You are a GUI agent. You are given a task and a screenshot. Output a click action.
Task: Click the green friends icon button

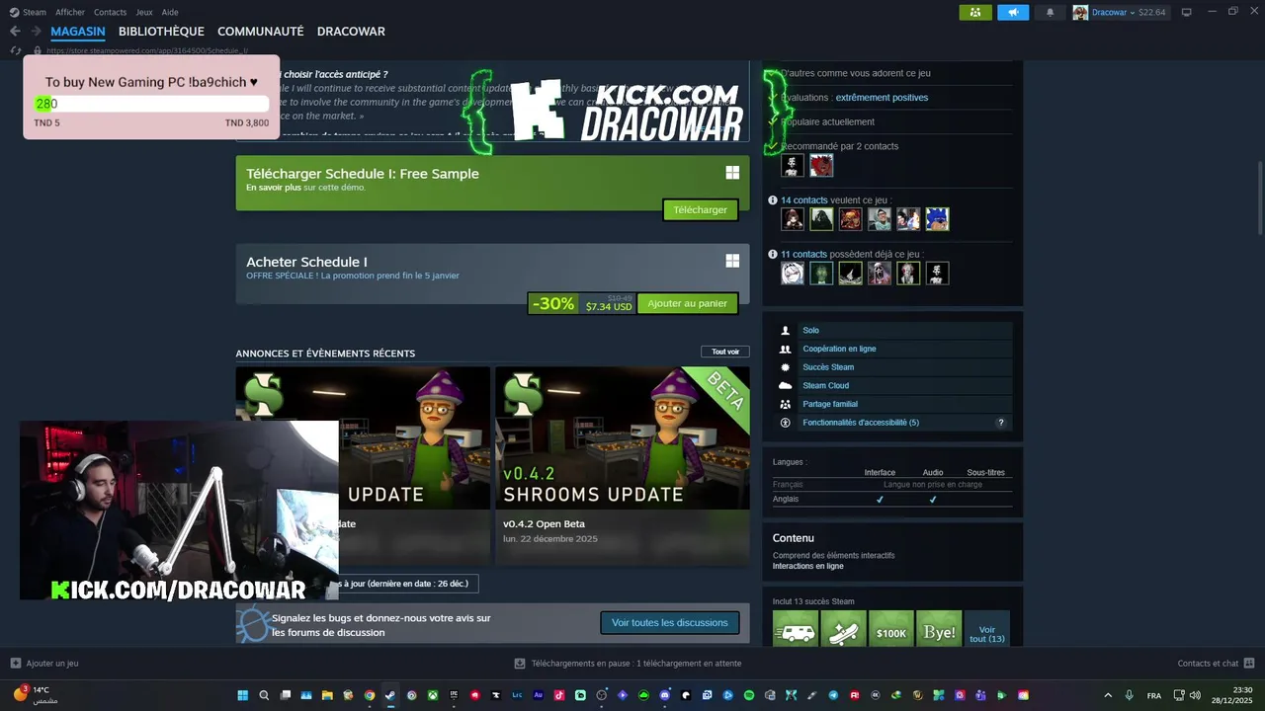(x=975, y=12)
